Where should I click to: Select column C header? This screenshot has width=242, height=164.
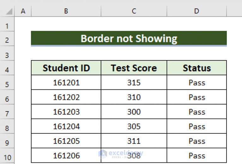134,11
